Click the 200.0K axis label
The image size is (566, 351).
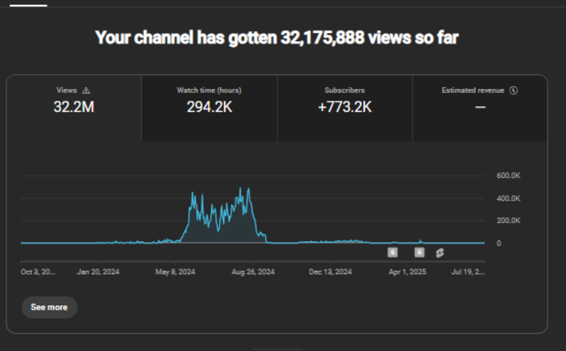click(x=508, y=220)
